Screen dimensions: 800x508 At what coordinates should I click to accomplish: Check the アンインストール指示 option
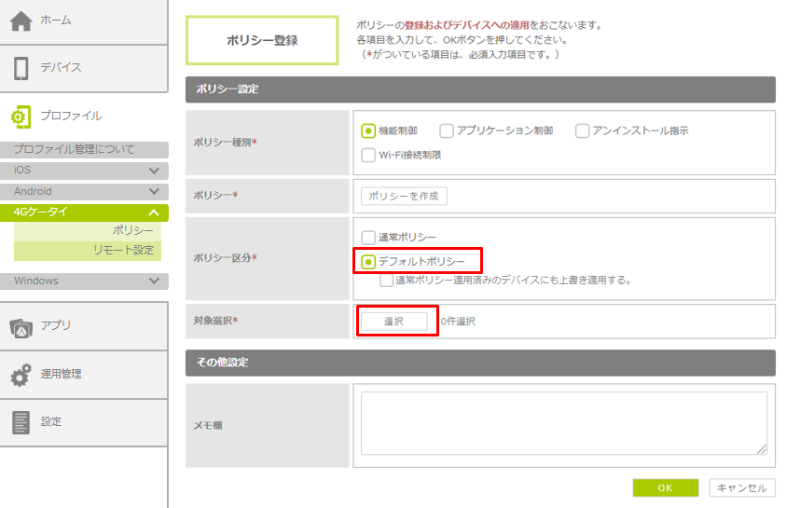[583, 131]
